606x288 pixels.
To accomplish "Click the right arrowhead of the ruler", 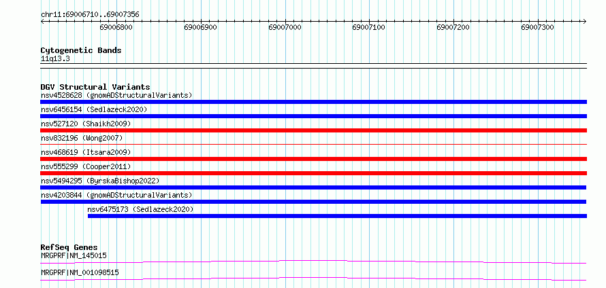I will 585,21.
